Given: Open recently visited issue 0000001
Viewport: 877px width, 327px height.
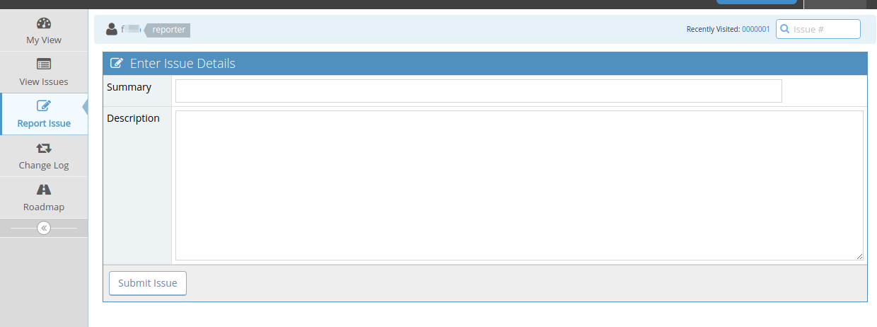Looking at the screenshot, I should [755, 29].
